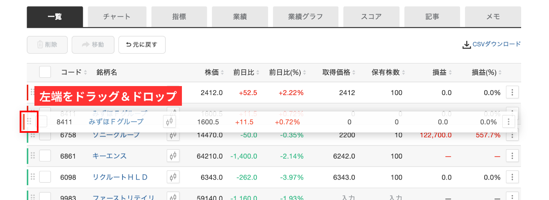Open the みずほFグループ stock link
549x200 pixels.
116,122
